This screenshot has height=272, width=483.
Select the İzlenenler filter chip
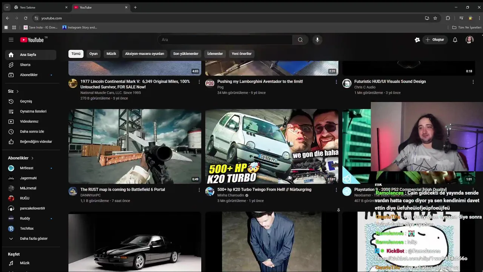tap(215, 54)
